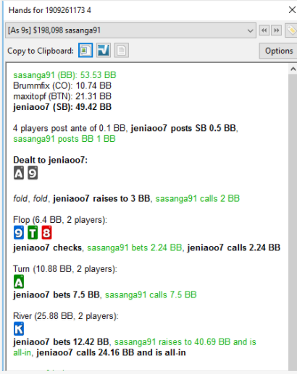The image size is (297, 374).
Task: Click the green T flop card
Action: coord(33,233)
